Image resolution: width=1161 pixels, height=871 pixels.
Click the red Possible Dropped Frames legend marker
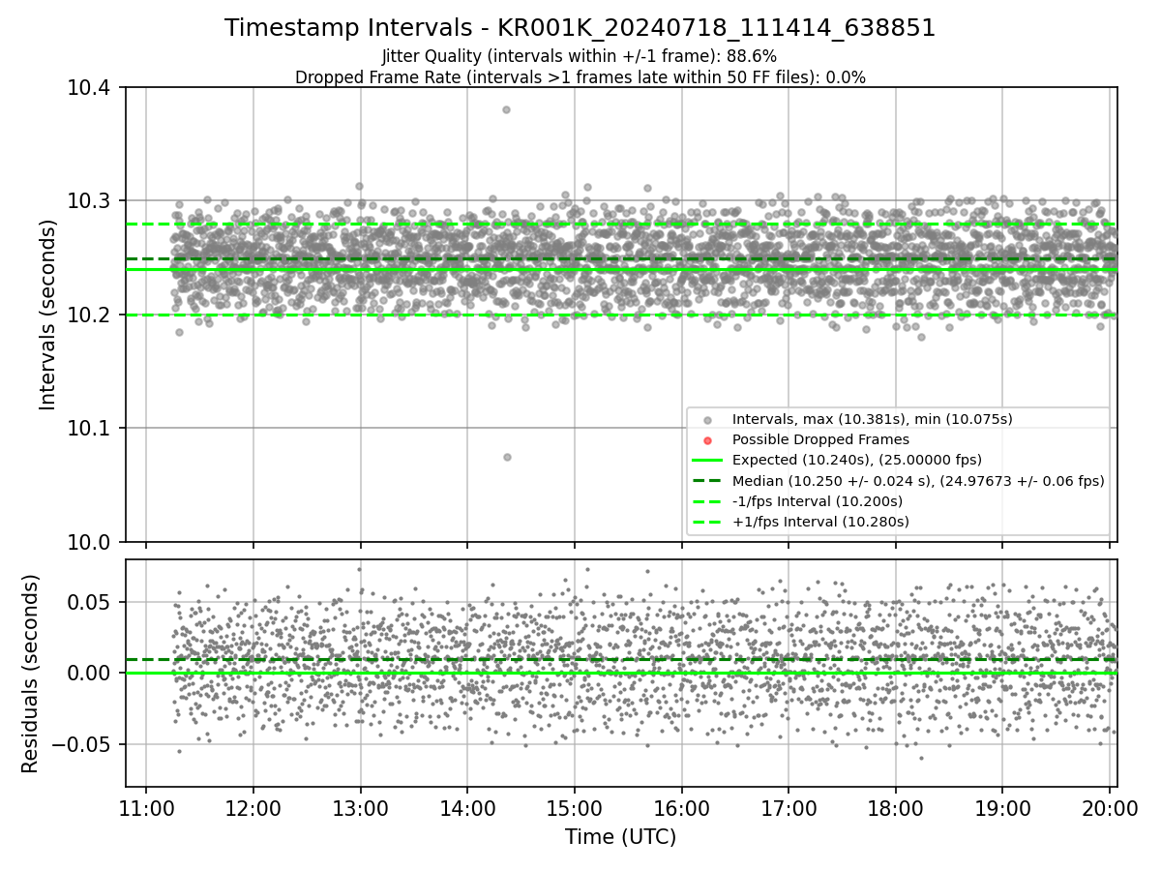707,440
